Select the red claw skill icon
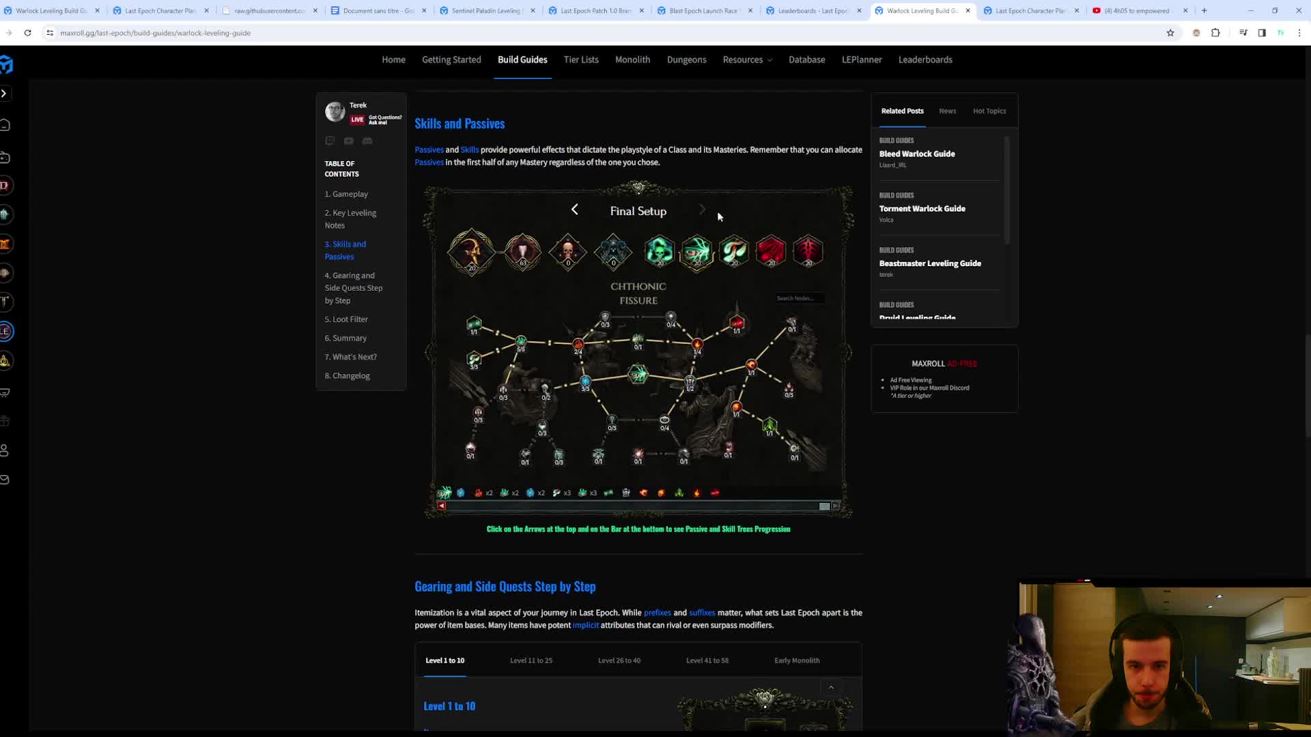The height and width of the screenshot is (737, 1311). click(771, 251)
